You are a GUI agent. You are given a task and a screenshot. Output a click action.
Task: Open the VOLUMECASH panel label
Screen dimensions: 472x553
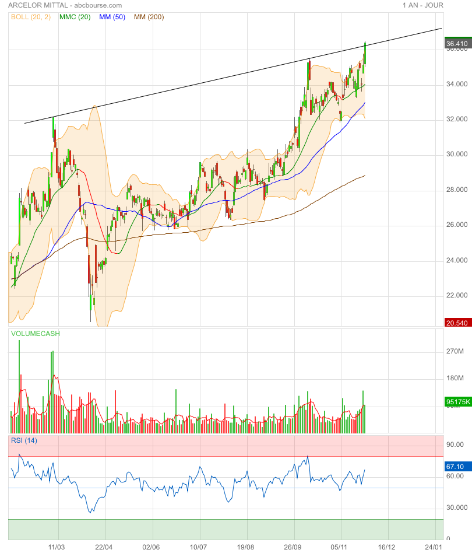34,334
